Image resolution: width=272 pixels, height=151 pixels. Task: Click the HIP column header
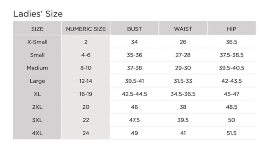coord(232,29)
